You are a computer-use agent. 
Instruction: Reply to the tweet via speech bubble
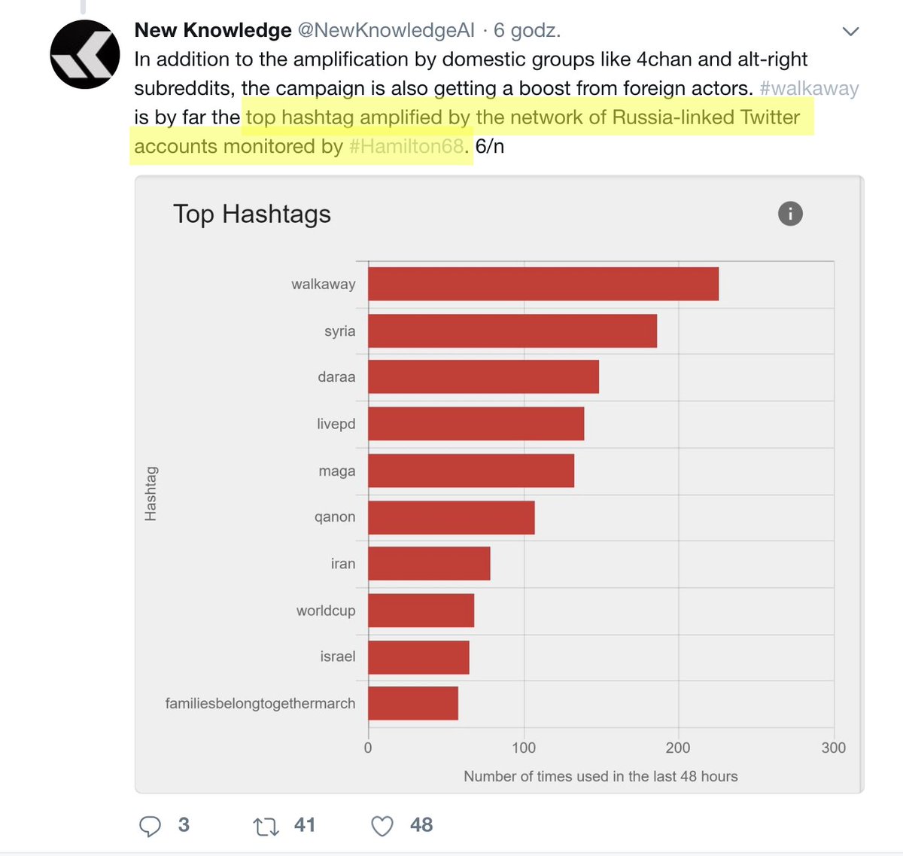tap(150, 826)
